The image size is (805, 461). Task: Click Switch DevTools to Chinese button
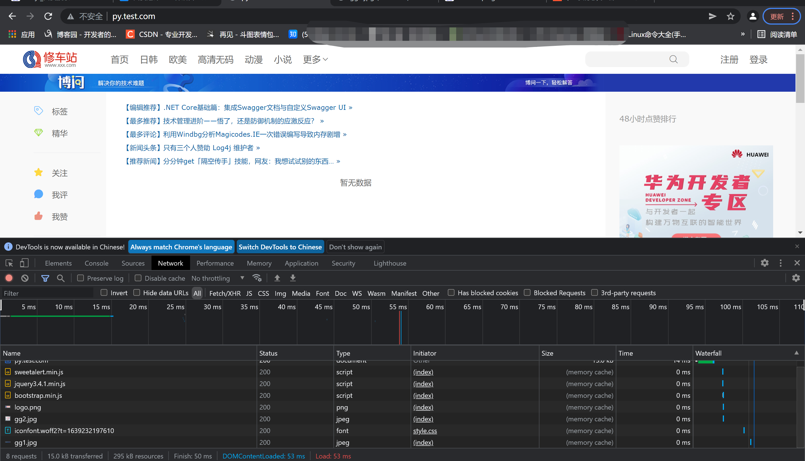pyautogui.click(x=280, y=247)
